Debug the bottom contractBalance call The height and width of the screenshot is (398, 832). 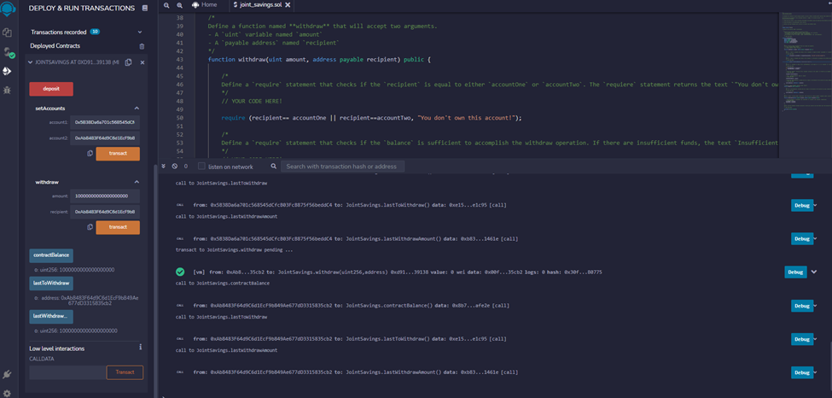click(x=802, y=306)
